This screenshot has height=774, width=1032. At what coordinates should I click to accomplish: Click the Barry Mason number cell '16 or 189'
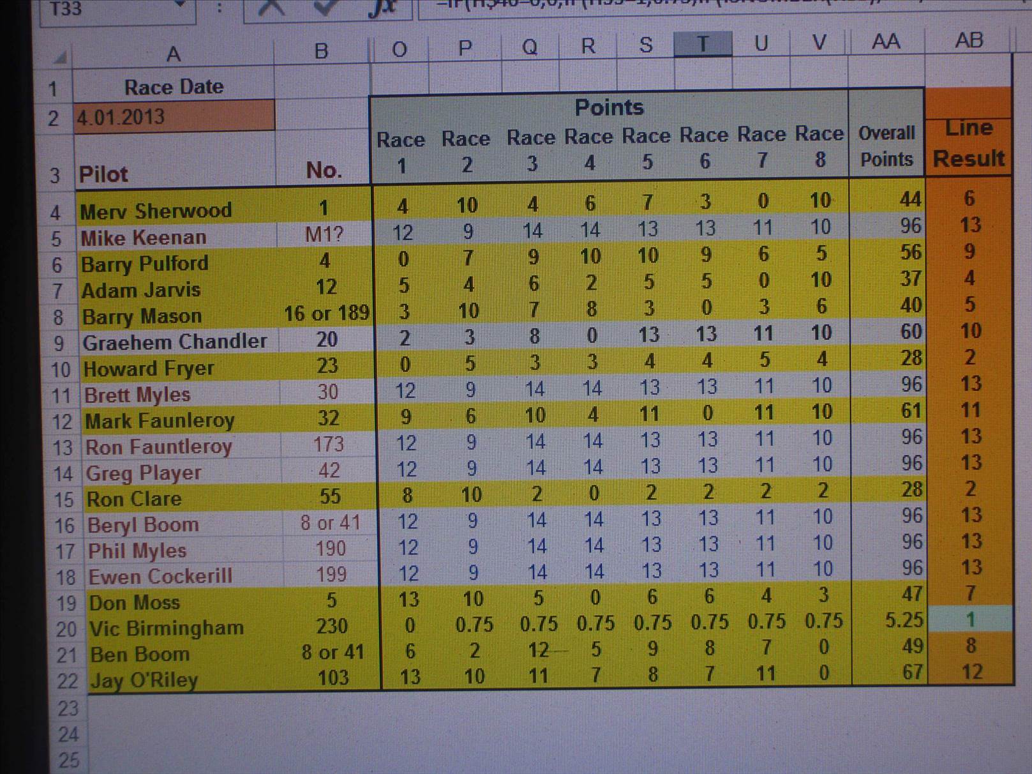pos(326,313)
